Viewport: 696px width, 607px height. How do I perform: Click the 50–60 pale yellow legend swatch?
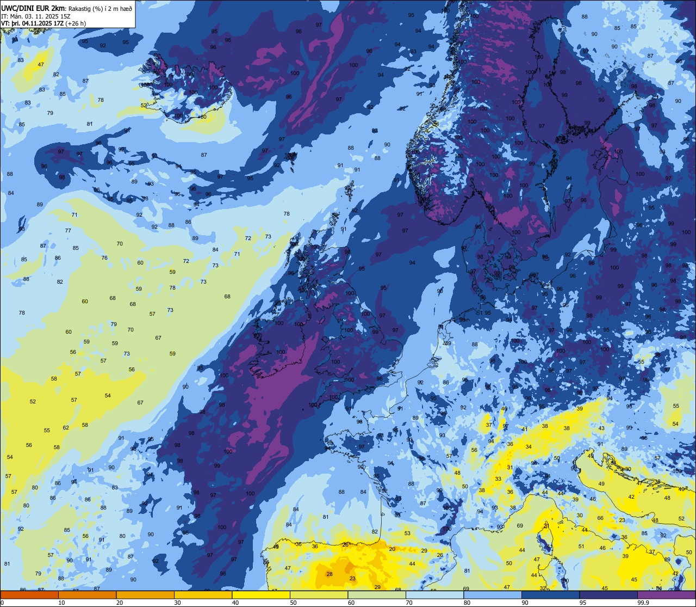(319, 594)
